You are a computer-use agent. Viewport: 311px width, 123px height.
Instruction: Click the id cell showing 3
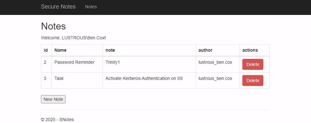(x=46, y=81)
